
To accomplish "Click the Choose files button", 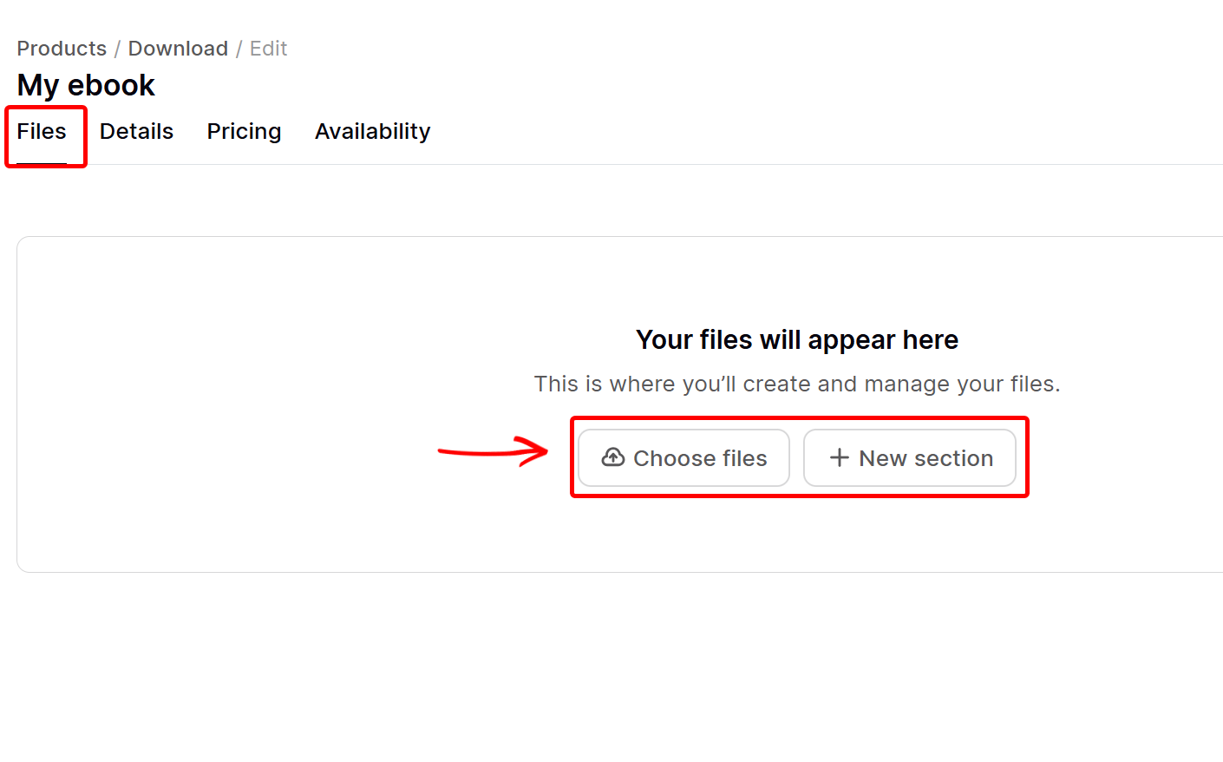I will pos(684,457).
